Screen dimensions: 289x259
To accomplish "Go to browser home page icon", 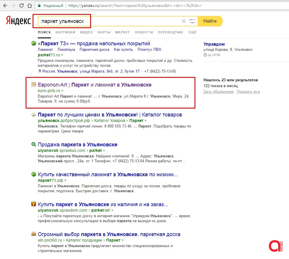I will coord(29,6).
